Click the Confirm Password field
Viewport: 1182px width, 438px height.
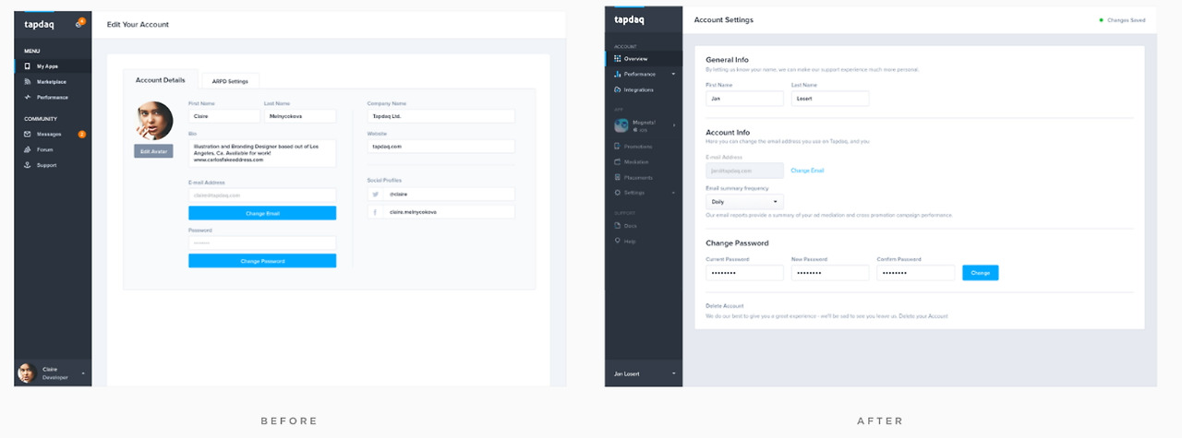click(915, 273)
